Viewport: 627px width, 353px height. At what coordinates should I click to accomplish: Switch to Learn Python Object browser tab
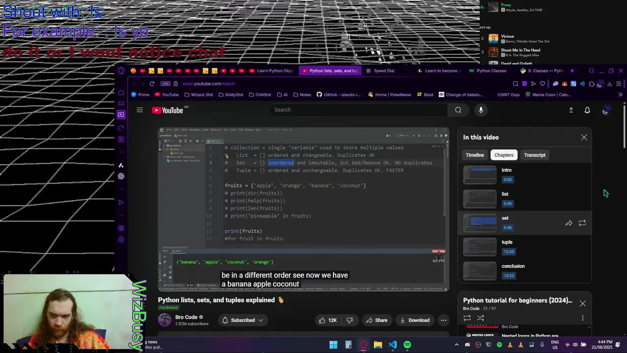[271, 71]
